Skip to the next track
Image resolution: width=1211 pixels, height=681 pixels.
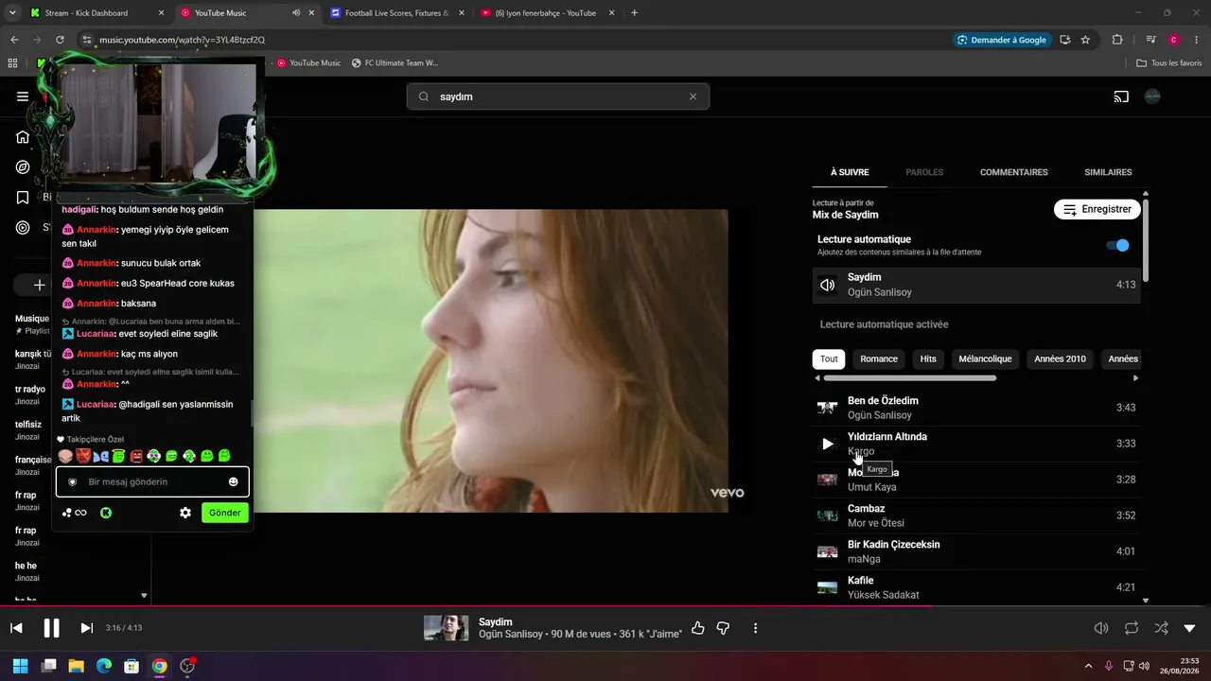pos(86,628)
